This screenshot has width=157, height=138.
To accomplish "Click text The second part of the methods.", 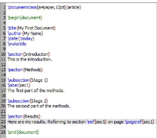I will click(x=39, y=106).
